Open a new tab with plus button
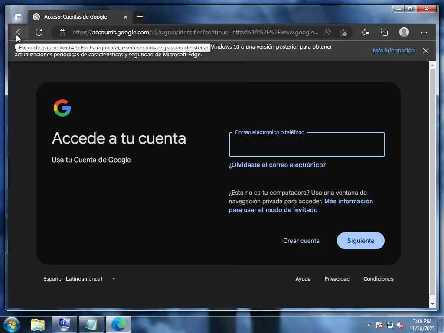 (140, 17)
